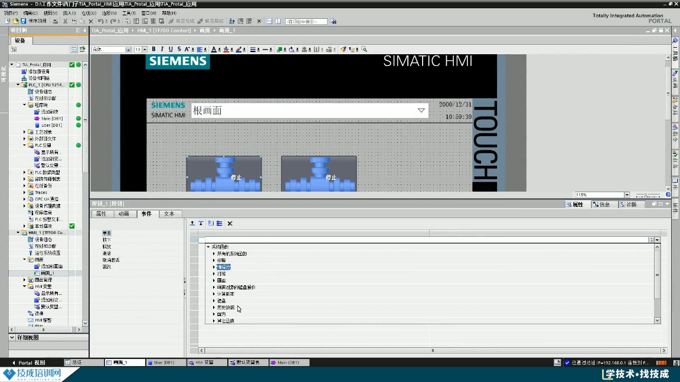The height and width of the screenshot is (382, 680).
Task: Collapse the project tree with the arrow icon
Action: tap(84, 31)
